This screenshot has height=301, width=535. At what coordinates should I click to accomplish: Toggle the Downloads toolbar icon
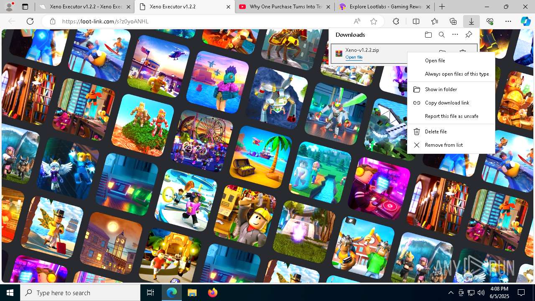[x=471, y=21]
